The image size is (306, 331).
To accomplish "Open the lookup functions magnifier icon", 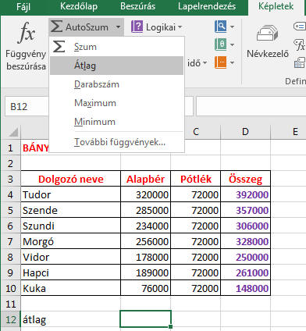I will (x=220, y=27).
